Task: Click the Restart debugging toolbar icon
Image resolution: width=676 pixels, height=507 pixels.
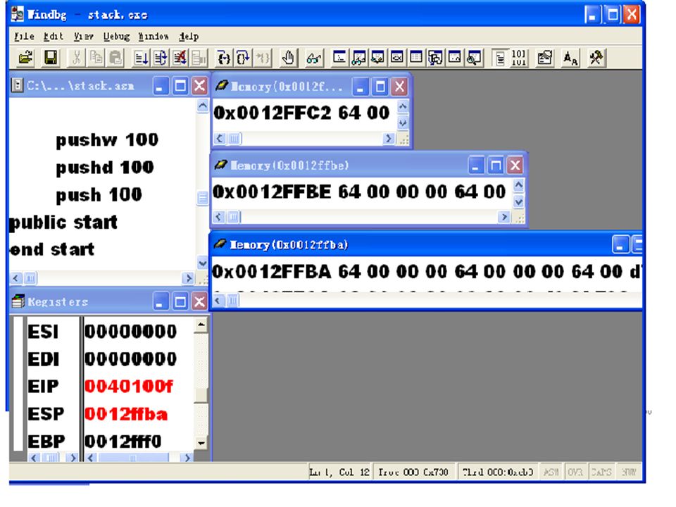Action: 161,57
